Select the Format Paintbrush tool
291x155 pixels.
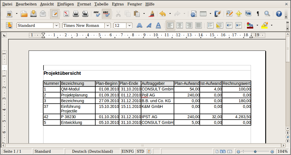click(x=151, y=14)
